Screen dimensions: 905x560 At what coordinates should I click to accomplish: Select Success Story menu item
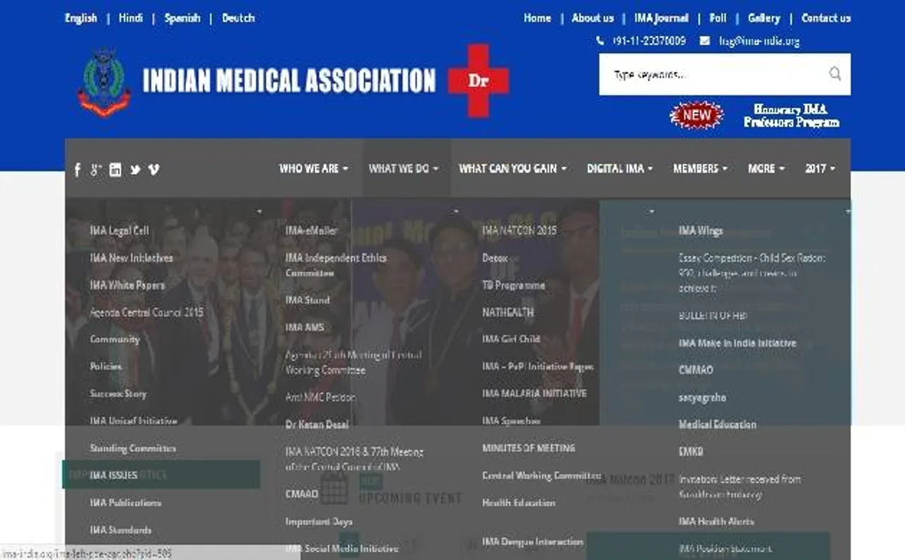click(x=118, y=393)
